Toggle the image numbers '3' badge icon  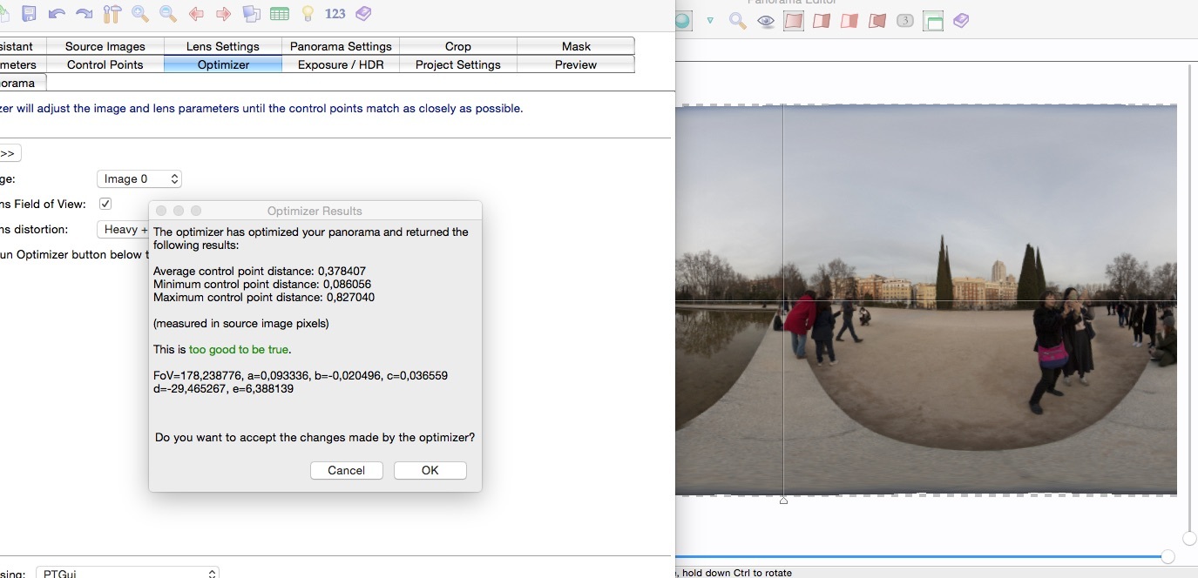905,21
